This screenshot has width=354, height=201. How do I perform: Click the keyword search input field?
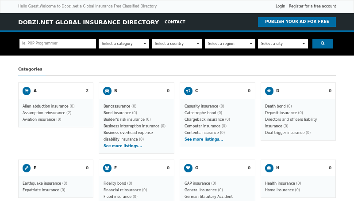point(58,44)
